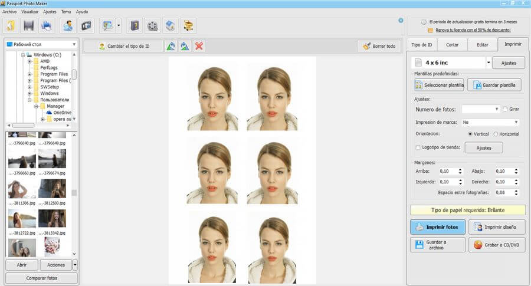Image resolution: width=531 pixels, height=286 pixels.
Task: Click the Arriba margin stepper arrows
Action: point(460,171)
